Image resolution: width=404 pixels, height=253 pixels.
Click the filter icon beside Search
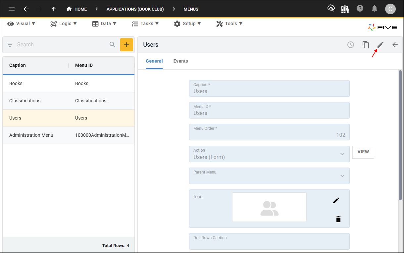(x=10, y=45)
